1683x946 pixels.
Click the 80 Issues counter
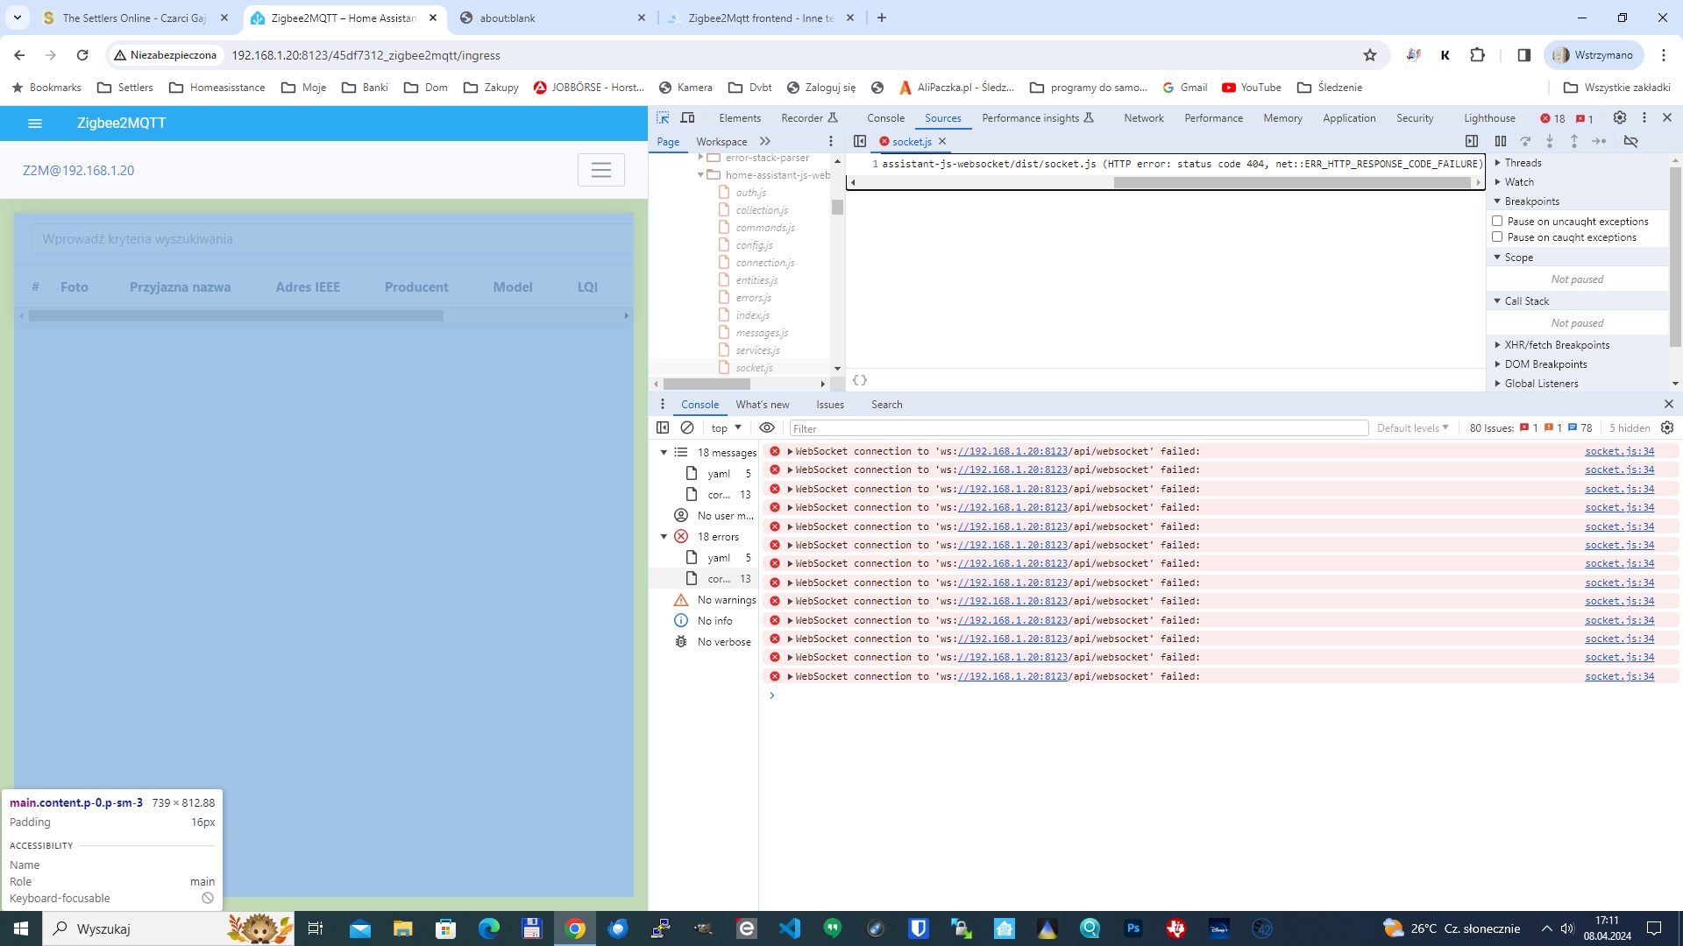(1530, 428)
